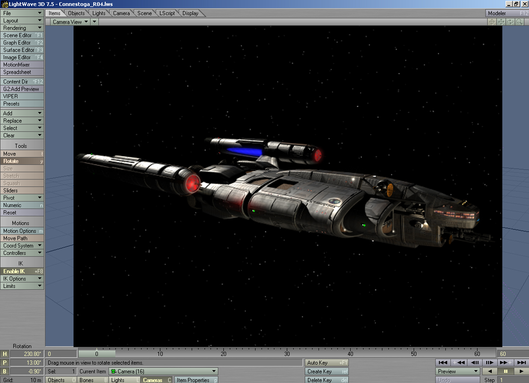The image size is (529, 383).
Task: Switch edit mode to Cameras
Action: click(157, 380)
